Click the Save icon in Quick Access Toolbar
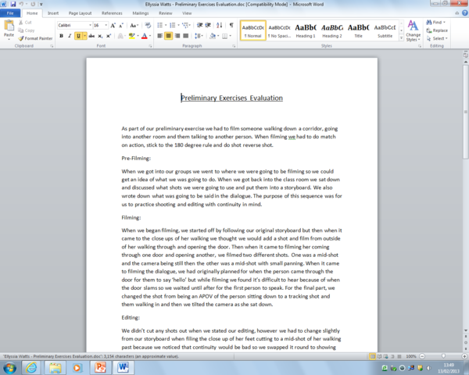Screen dimensions: 469x375 pyautogui.click(x=13, y=4)
